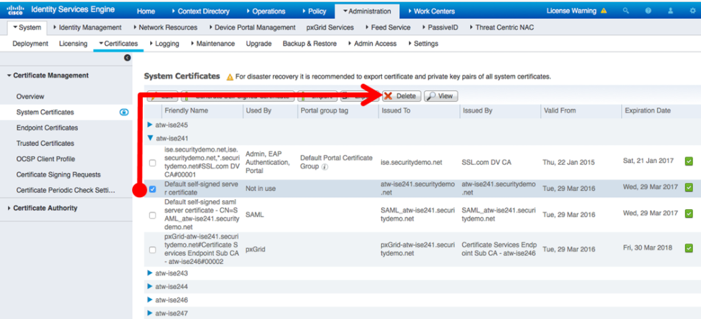The height and width of the screenshot is (319, 701).
Task: Click green status icon for Default self-signed server row
Action: [689, 188]
